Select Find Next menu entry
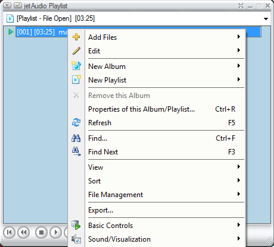This screenshot has width=274, height=247. pyautogui.click(x=157, y=152)
